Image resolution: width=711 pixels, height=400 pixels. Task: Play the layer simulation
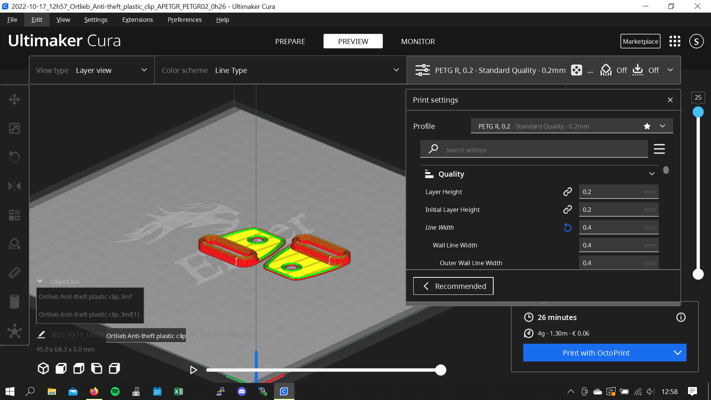pos(193,370)
